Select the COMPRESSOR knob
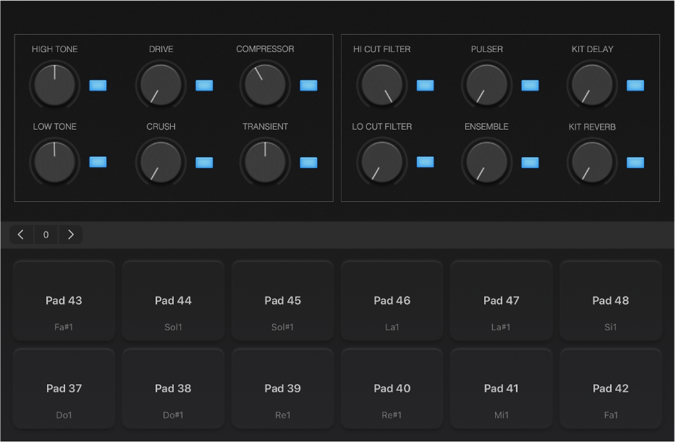 tap(265, 85)
